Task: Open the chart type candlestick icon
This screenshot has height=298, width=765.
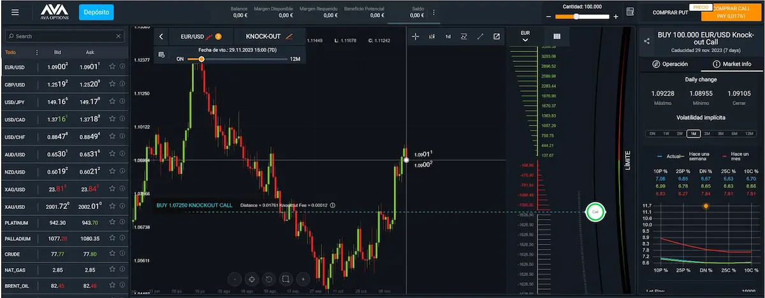Action: point(432,36)
